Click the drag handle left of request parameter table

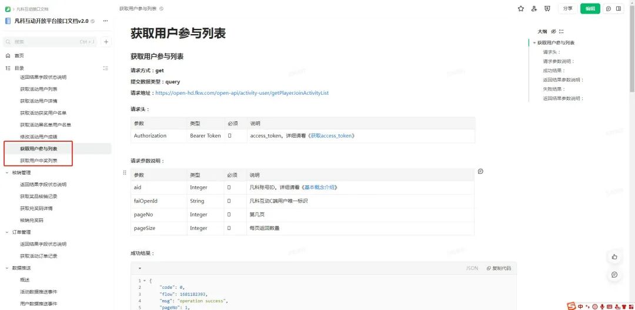[124, 172]
